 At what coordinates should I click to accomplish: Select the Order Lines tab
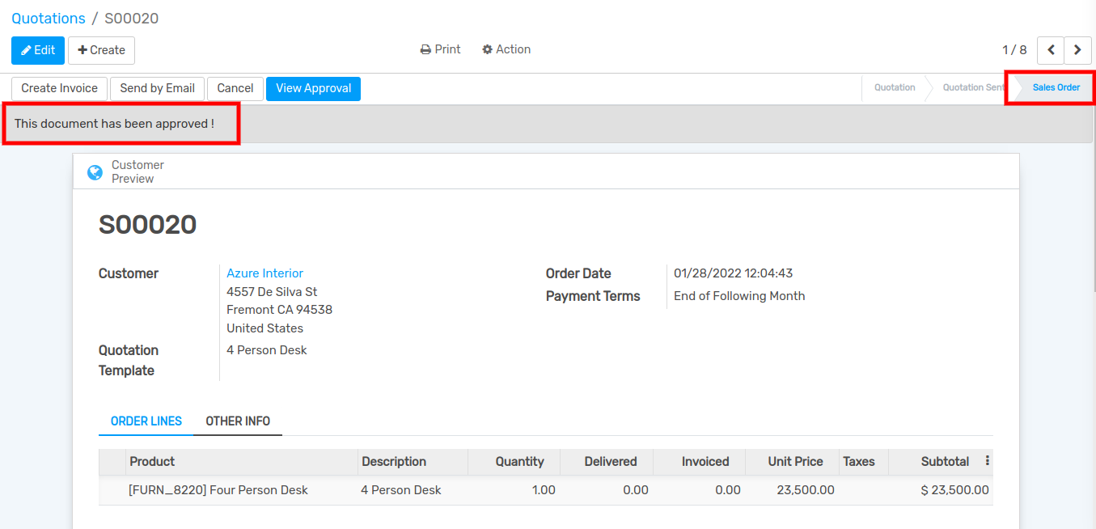click(146, 421)
